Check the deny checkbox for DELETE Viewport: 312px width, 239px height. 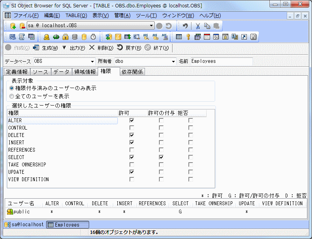(x=191, y=135)
